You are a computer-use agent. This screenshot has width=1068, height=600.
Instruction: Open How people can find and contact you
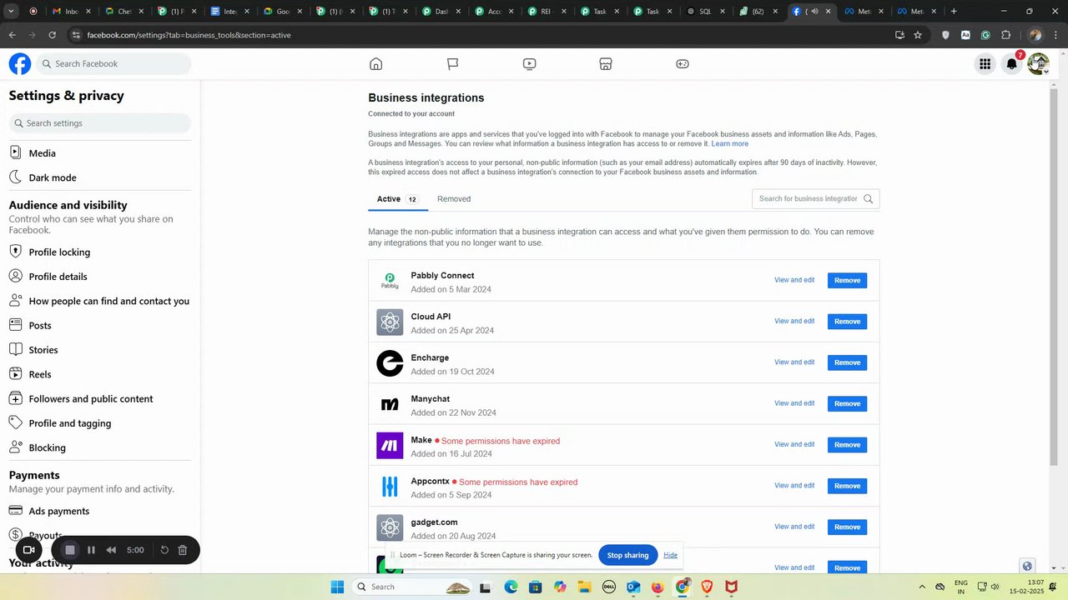tap(100, 301)
